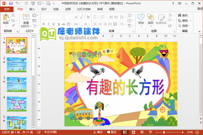Switch to the Design tab
The image size is (203, 135).
pos(44,9)
